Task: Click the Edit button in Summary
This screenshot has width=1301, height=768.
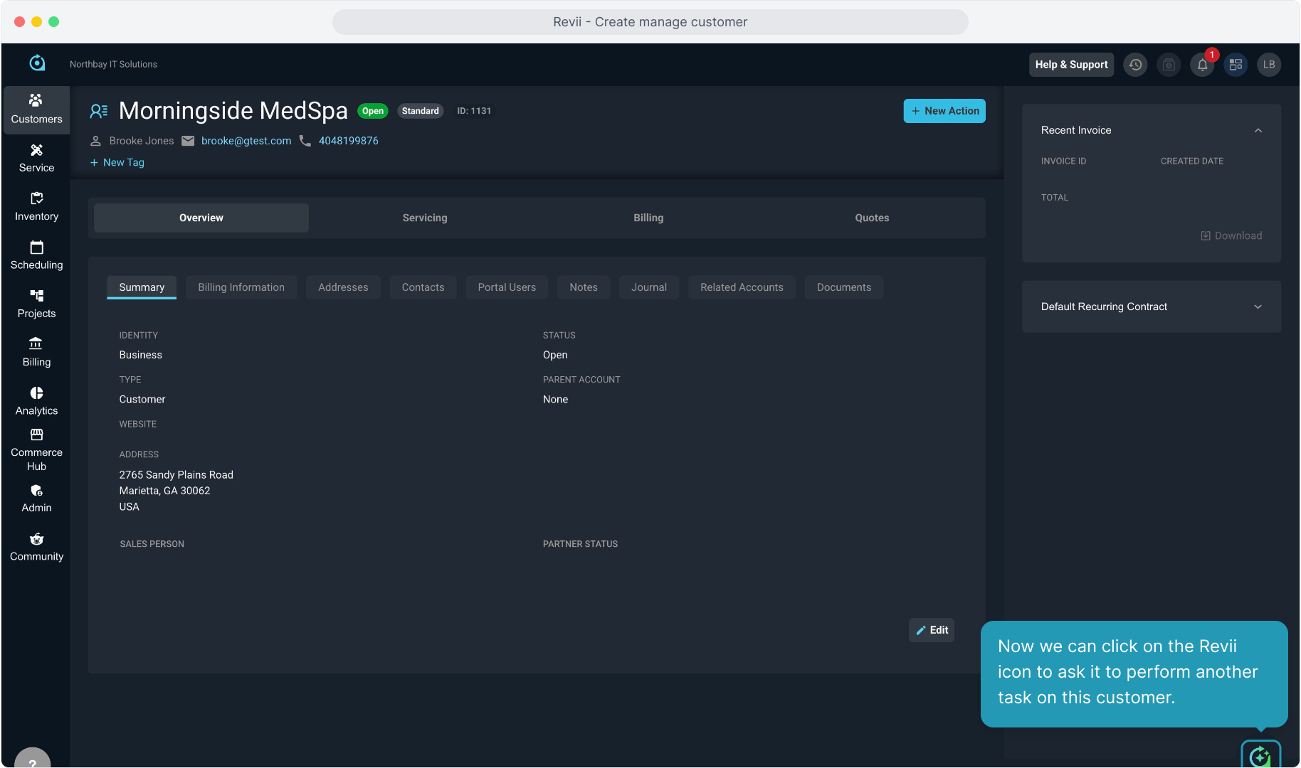Action: 931,630
